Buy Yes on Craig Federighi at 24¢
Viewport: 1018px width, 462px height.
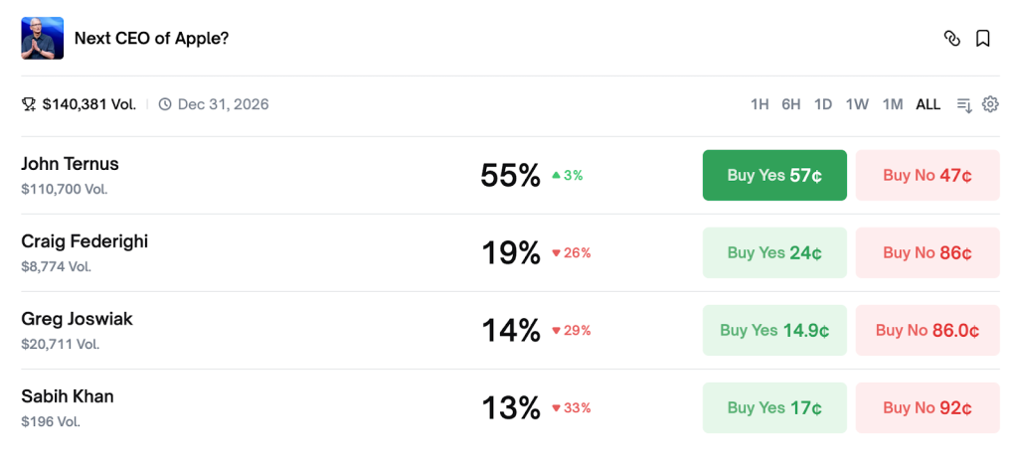(x=774, y=252)
